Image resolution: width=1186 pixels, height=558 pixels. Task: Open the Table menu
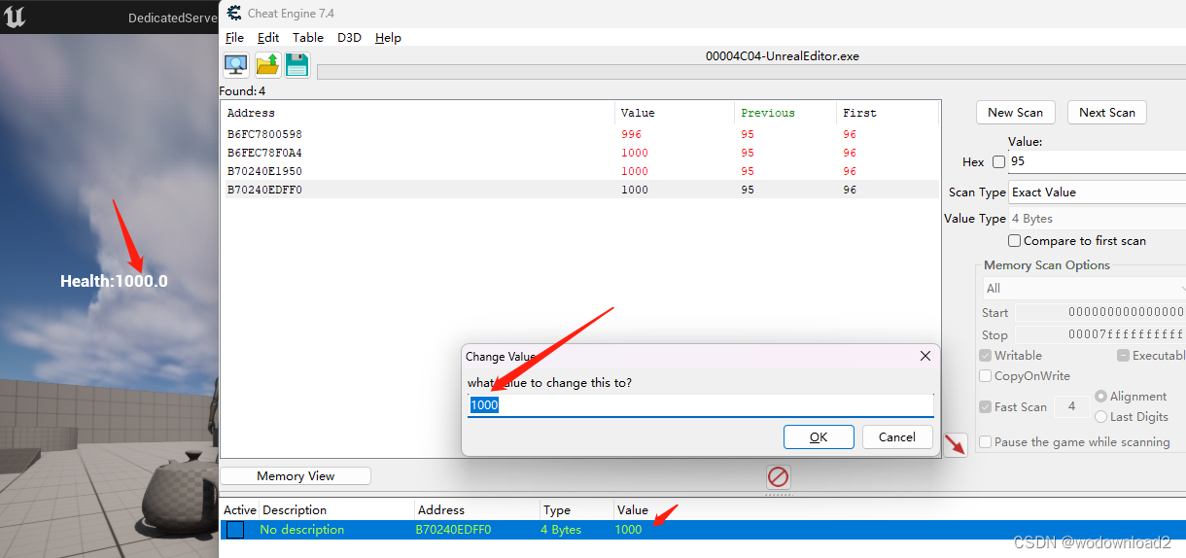coord(308,37)
